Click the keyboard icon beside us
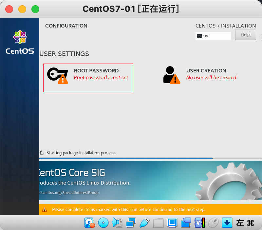Screen dimensions: 262x230 [x=199, y=36]
